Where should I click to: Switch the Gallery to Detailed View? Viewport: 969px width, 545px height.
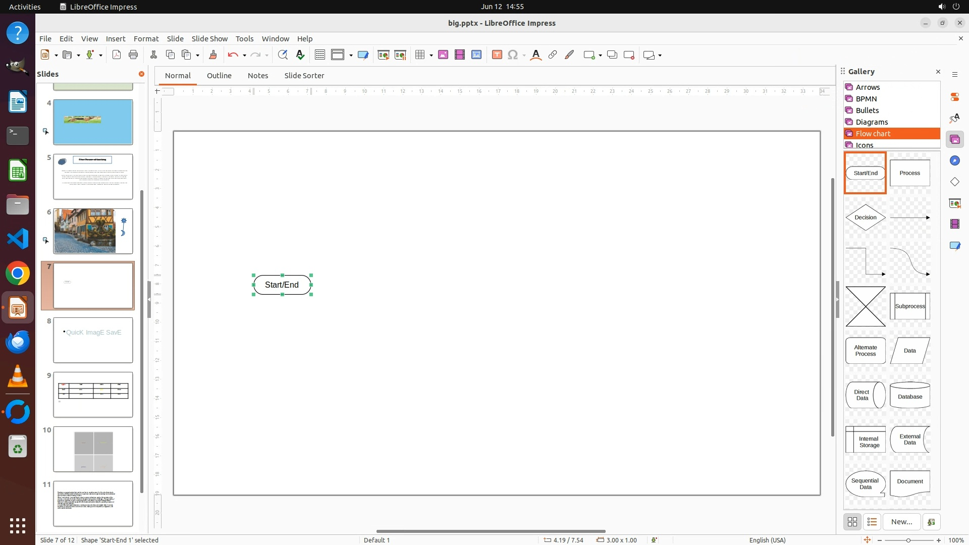[x=872, y=522]
